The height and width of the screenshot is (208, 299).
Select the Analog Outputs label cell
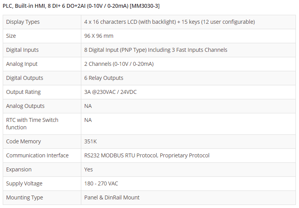click(25, 106)
